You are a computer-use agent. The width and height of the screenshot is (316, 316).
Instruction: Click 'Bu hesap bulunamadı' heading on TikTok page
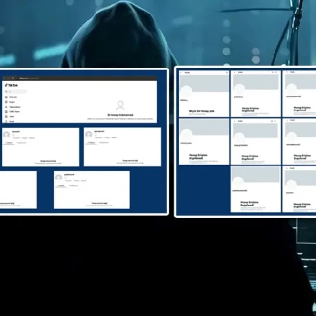(120, 115)
